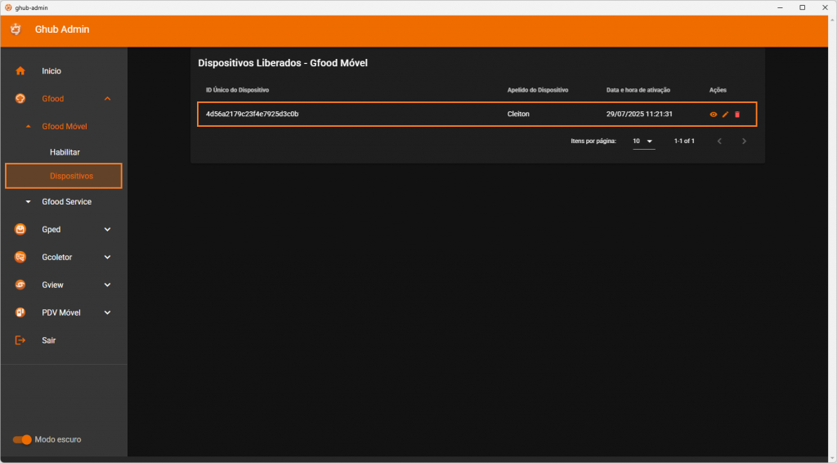Collapse the Gfood Móvel submenu arrow
Viewport: 837px width, 463px height.
29,127
